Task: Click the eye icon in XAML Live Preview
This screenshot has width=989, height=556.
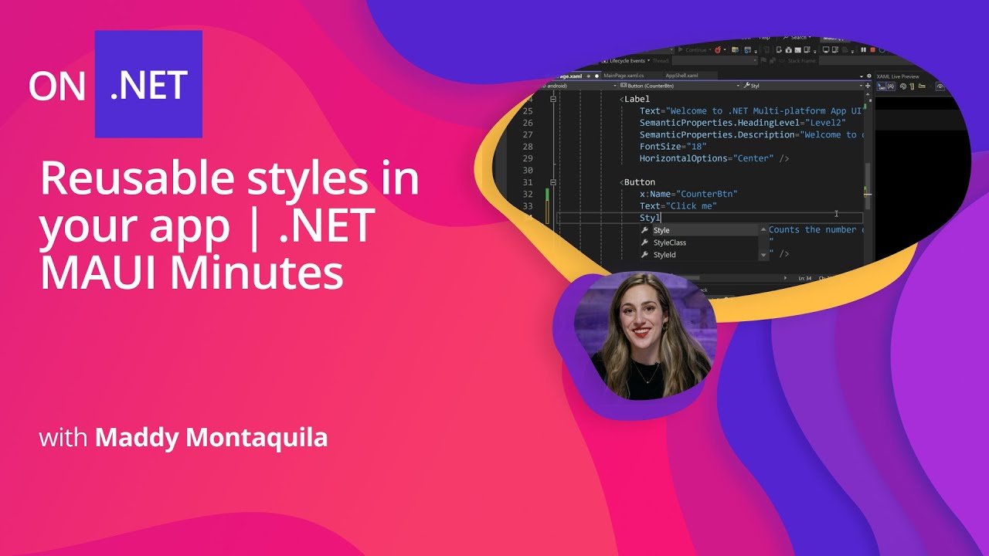Action: [940, 86]
